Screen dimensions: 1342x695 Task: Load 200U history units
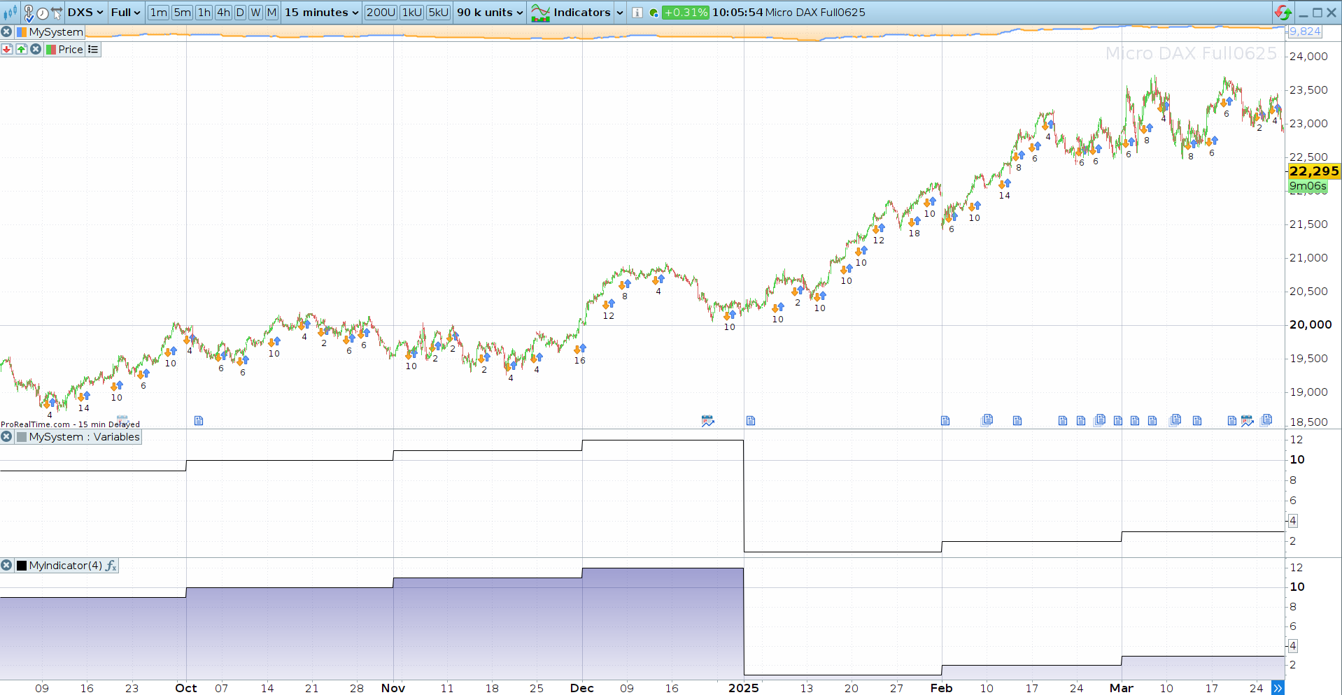click(381, 13)
